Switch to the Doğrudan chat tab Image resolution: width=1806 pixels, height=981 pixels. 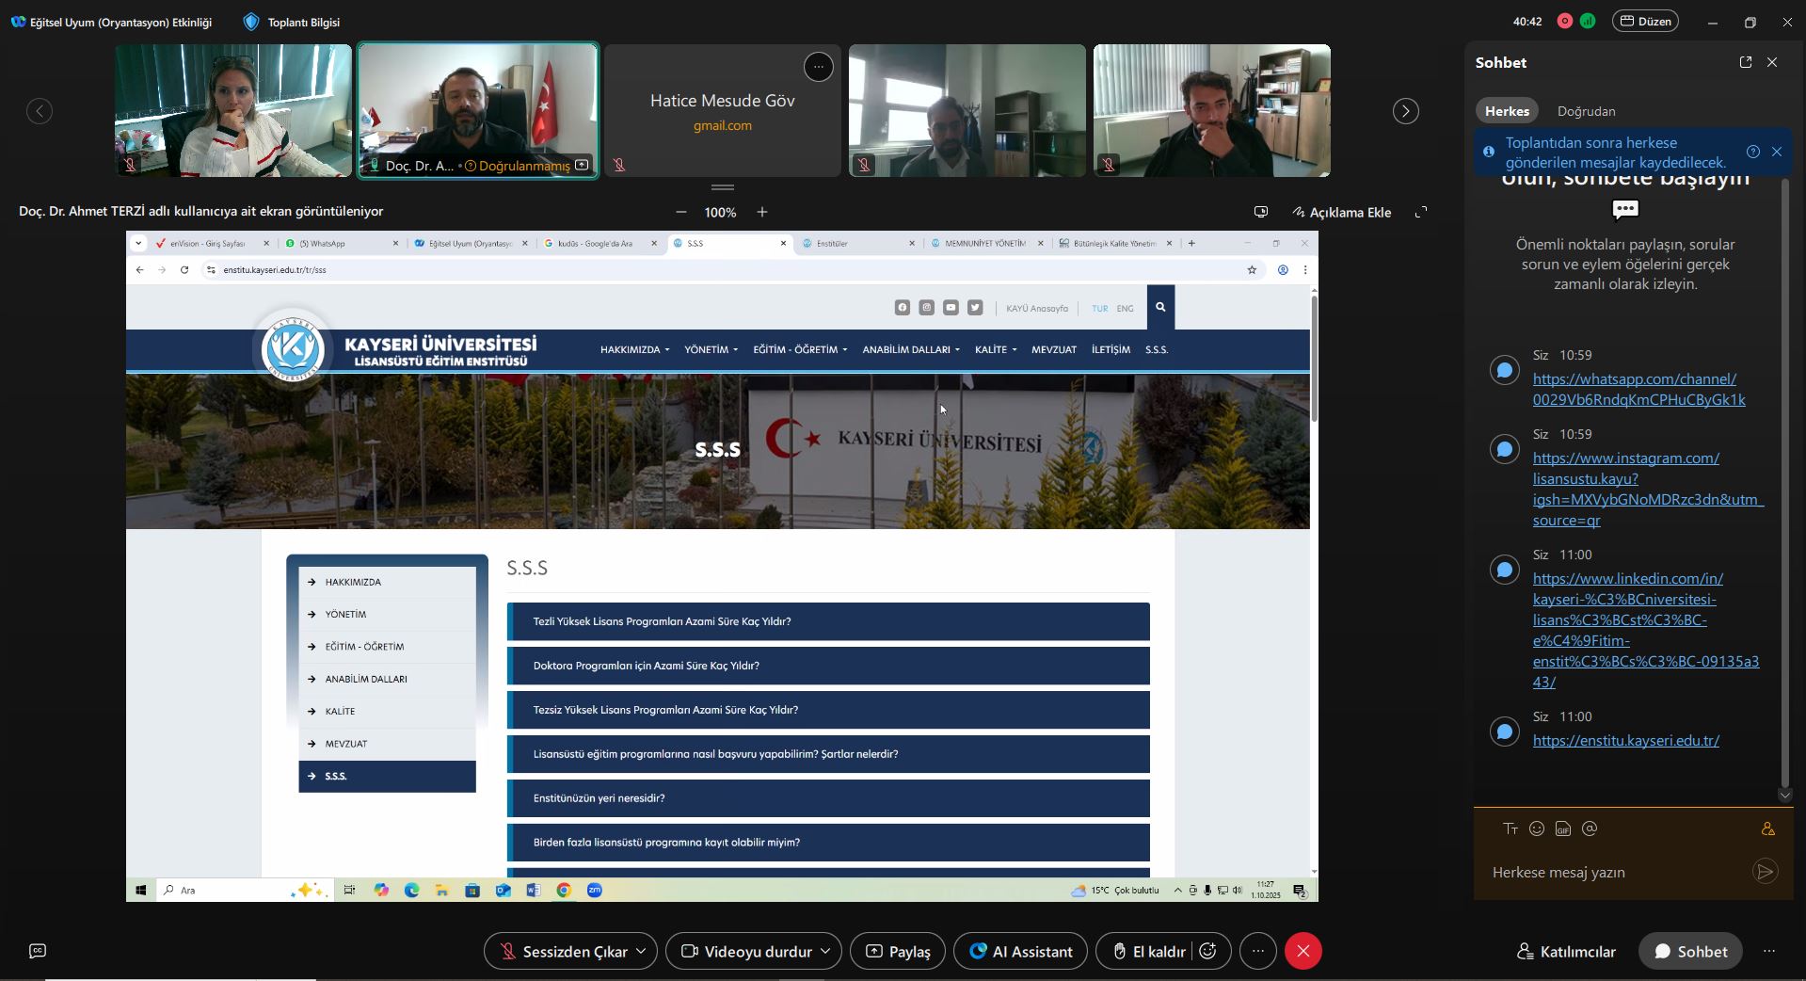pos(1586,111)
